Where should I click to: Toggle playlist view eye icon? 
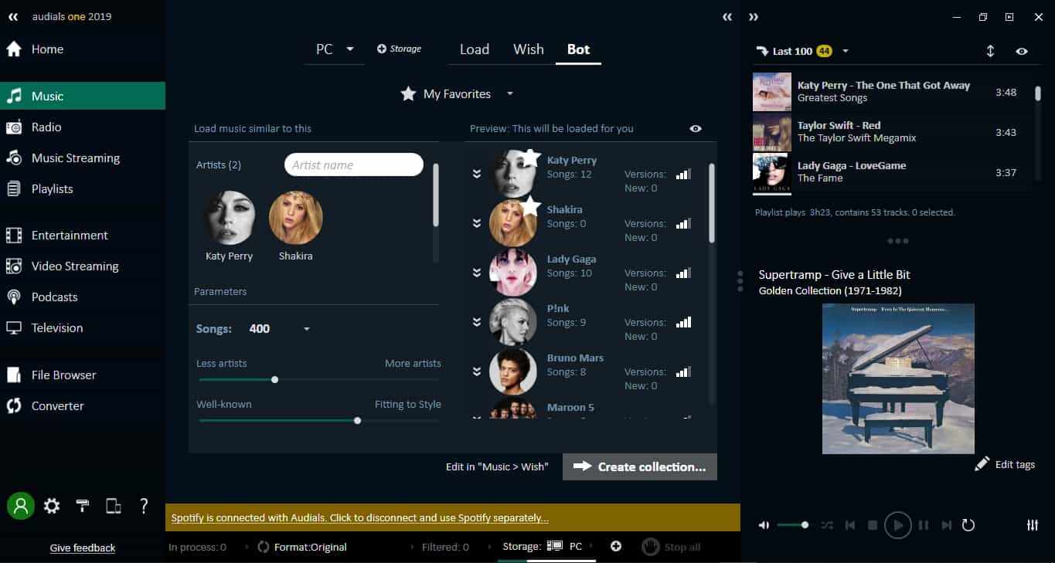click(1022, 51)
